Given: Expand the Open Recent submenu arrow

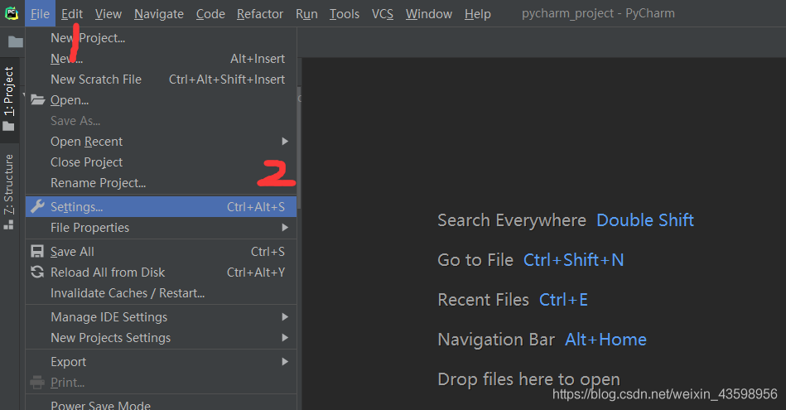Looking at the screenshot, I should click(285, 142).
